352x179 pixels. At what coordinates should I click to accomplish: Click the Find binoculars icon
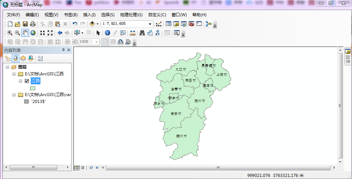(142, 33)
